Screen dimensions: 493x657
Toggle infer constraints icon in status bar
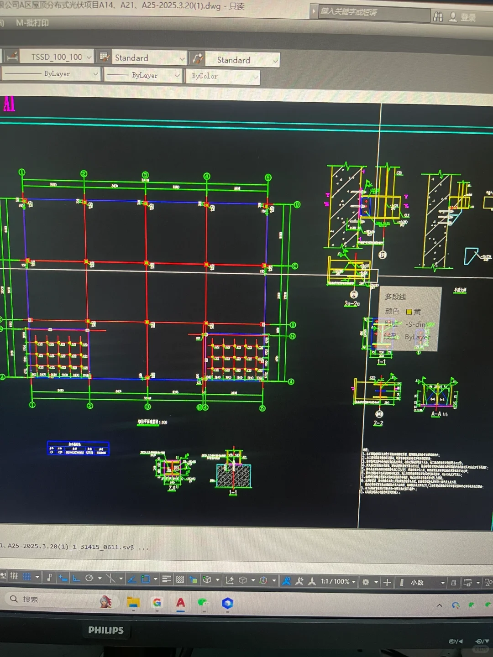[x=50, y=577]
